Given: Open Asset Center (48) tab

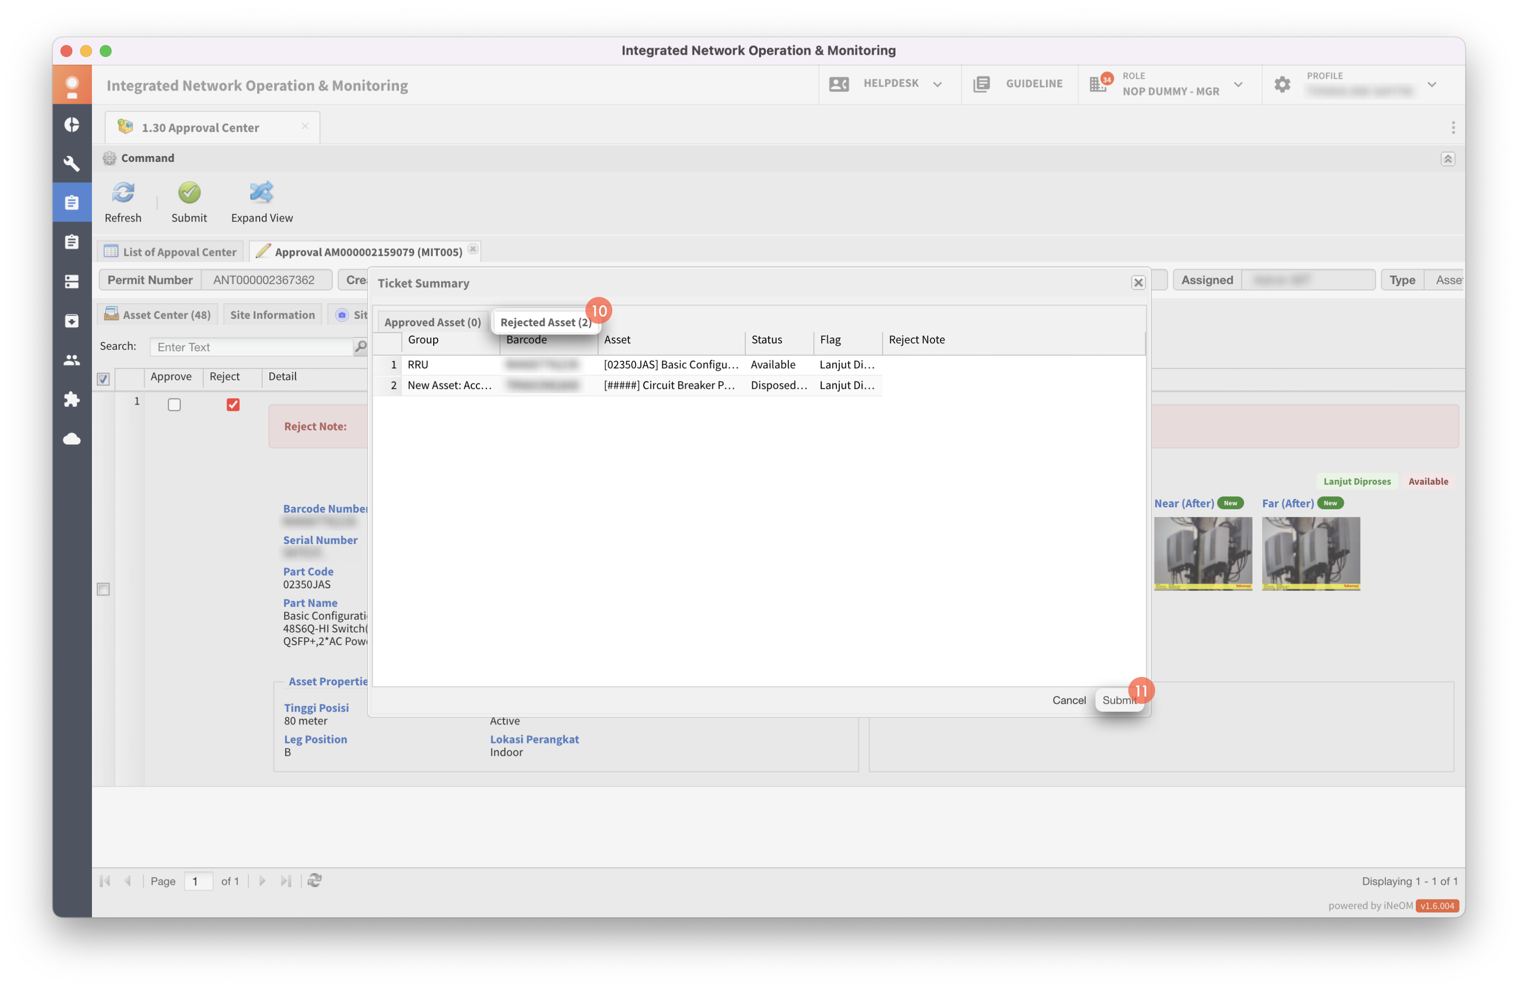Looking at the screenshot, I should point(157,315).
